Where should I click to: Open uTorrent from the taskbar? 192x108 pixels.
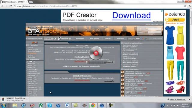point(41,105)
